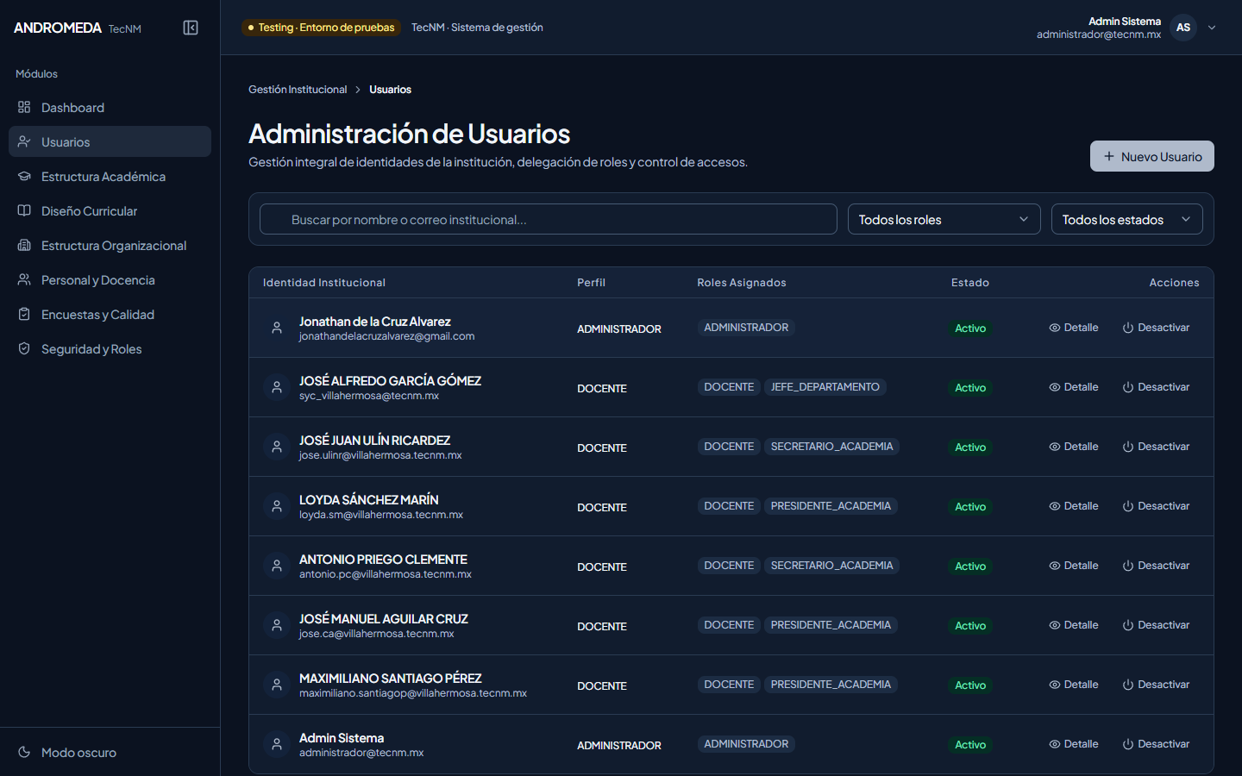Navigate to Seguridad y Roles
Image resolution: width=1242 pixels, height=776 pixels.
coord(110,348)
